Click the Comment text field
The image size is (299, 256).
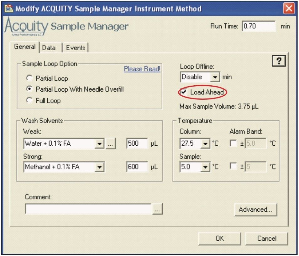[x=88, y=209]
